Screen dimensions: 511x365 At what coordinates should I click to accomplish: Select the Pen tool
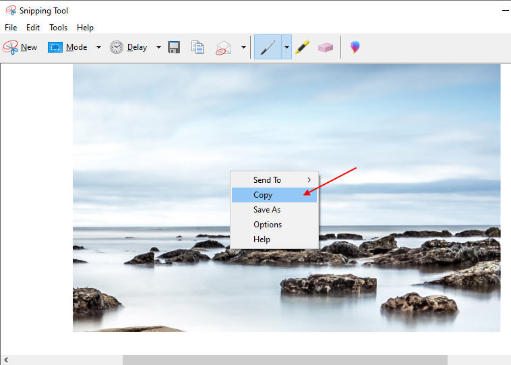click(268, 47)
